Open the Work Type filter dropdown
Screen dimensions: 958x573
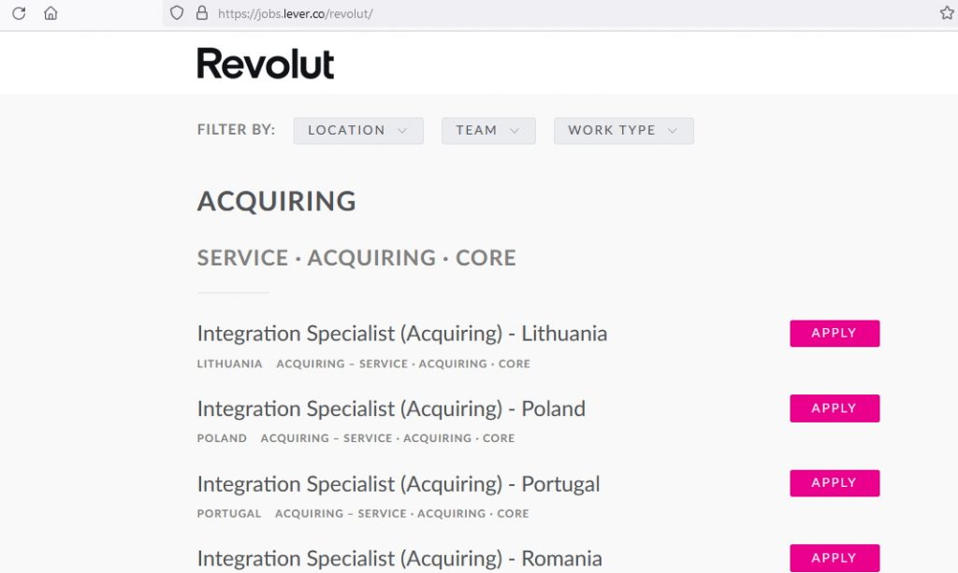pyautogui.click(x=623, y=131)
